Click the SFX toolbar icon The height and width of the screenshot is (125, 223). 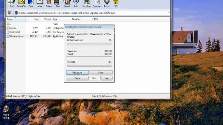[x=116, y=4]
